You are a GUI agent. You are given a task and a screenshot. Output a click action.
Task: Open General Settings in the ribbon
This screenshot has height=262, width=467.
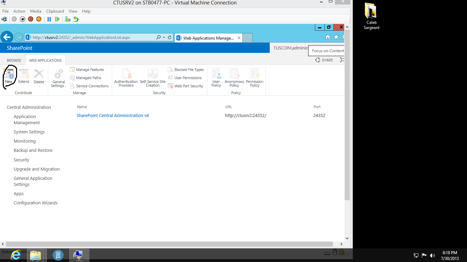pyautogui.click(x=58, y=78)
